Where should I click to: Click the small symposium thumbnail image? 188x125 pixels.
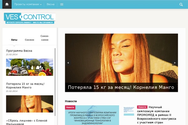click(x=129, y=111)
